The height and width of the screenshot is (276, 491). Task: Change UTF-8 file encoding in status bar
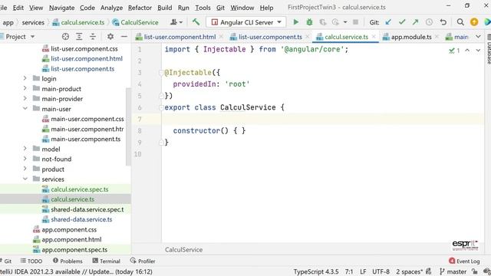point(381,271)
